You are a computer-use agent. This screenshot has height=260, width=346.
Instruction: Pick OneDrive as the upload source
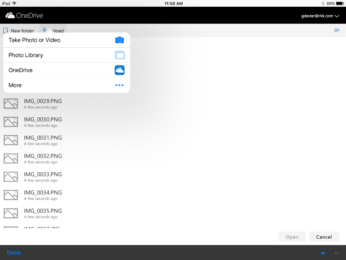[x=21, y=70]
